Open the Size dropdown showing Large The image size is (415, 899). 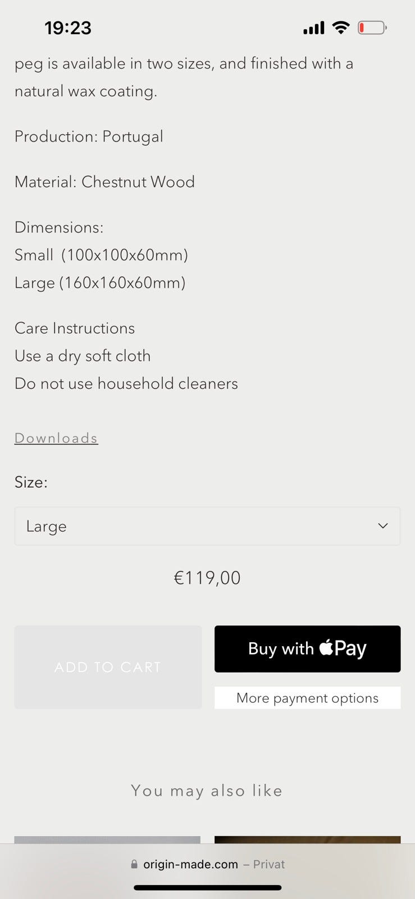click(x=207, y=526)
